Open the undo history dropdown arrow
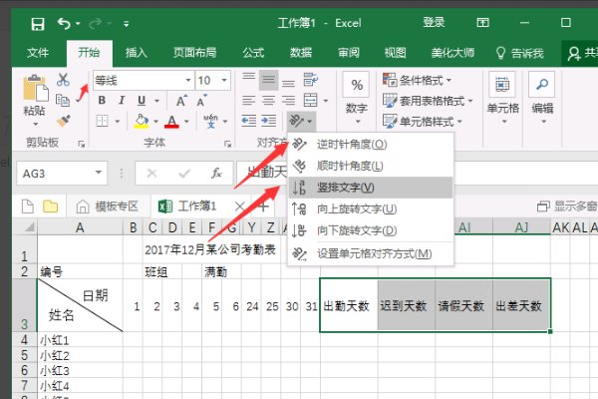Viewport: 598px width, 399px height. coord(78,24)
